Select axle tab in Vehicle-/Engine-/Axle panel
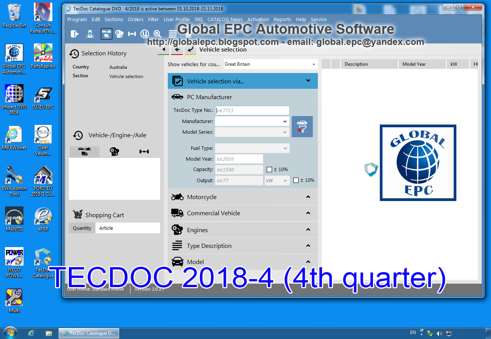 coord(144,151)
